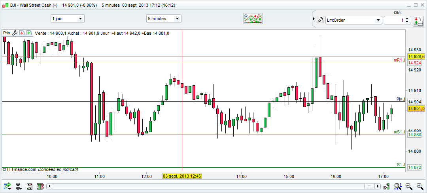Click the place order ticket icon
The image size is (427, 193).
click(418, 21)
